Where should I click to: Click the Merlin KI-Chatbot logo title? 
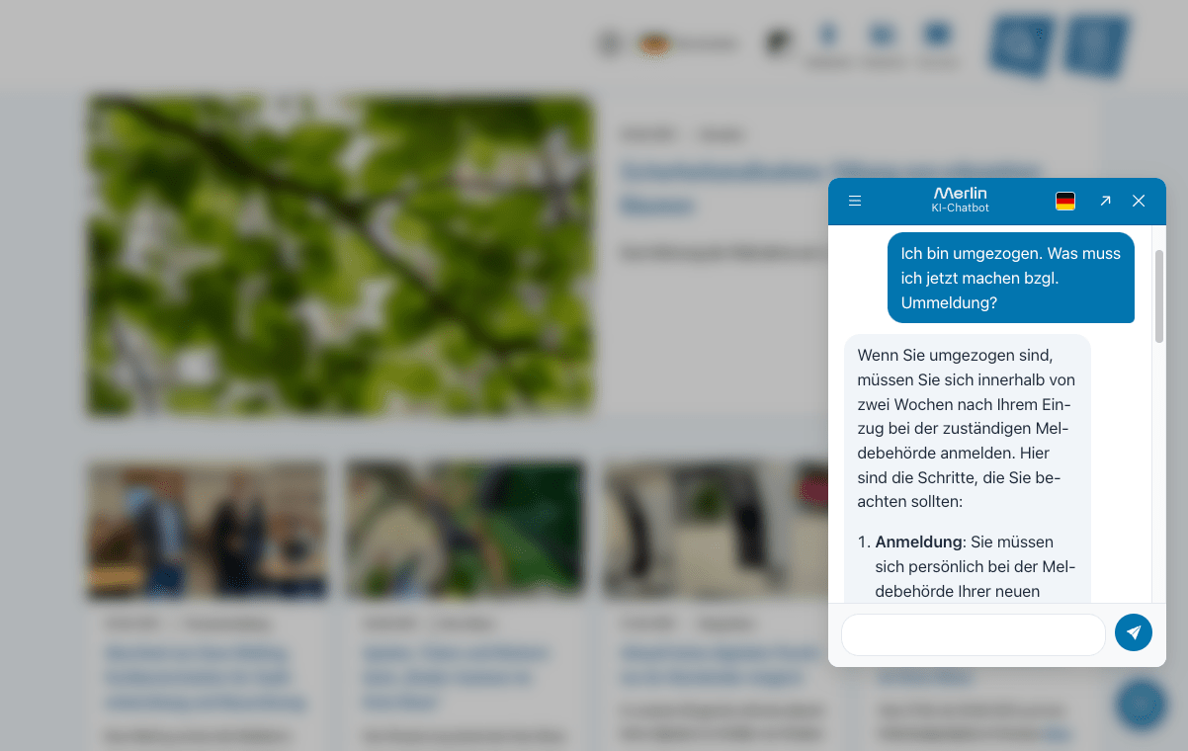pos(960,200)
